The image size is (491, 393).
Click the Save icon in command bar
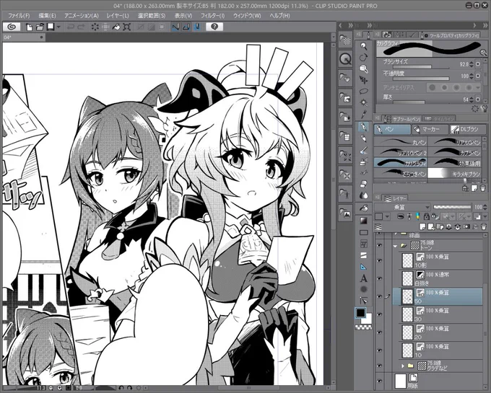[50, 27]
